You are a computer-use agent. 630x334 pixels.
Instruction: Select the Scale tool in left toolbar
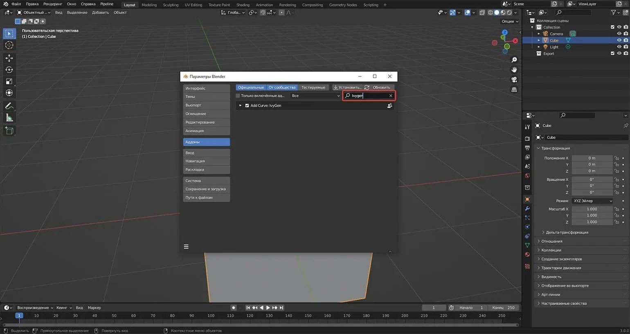(x=9, y=81)
